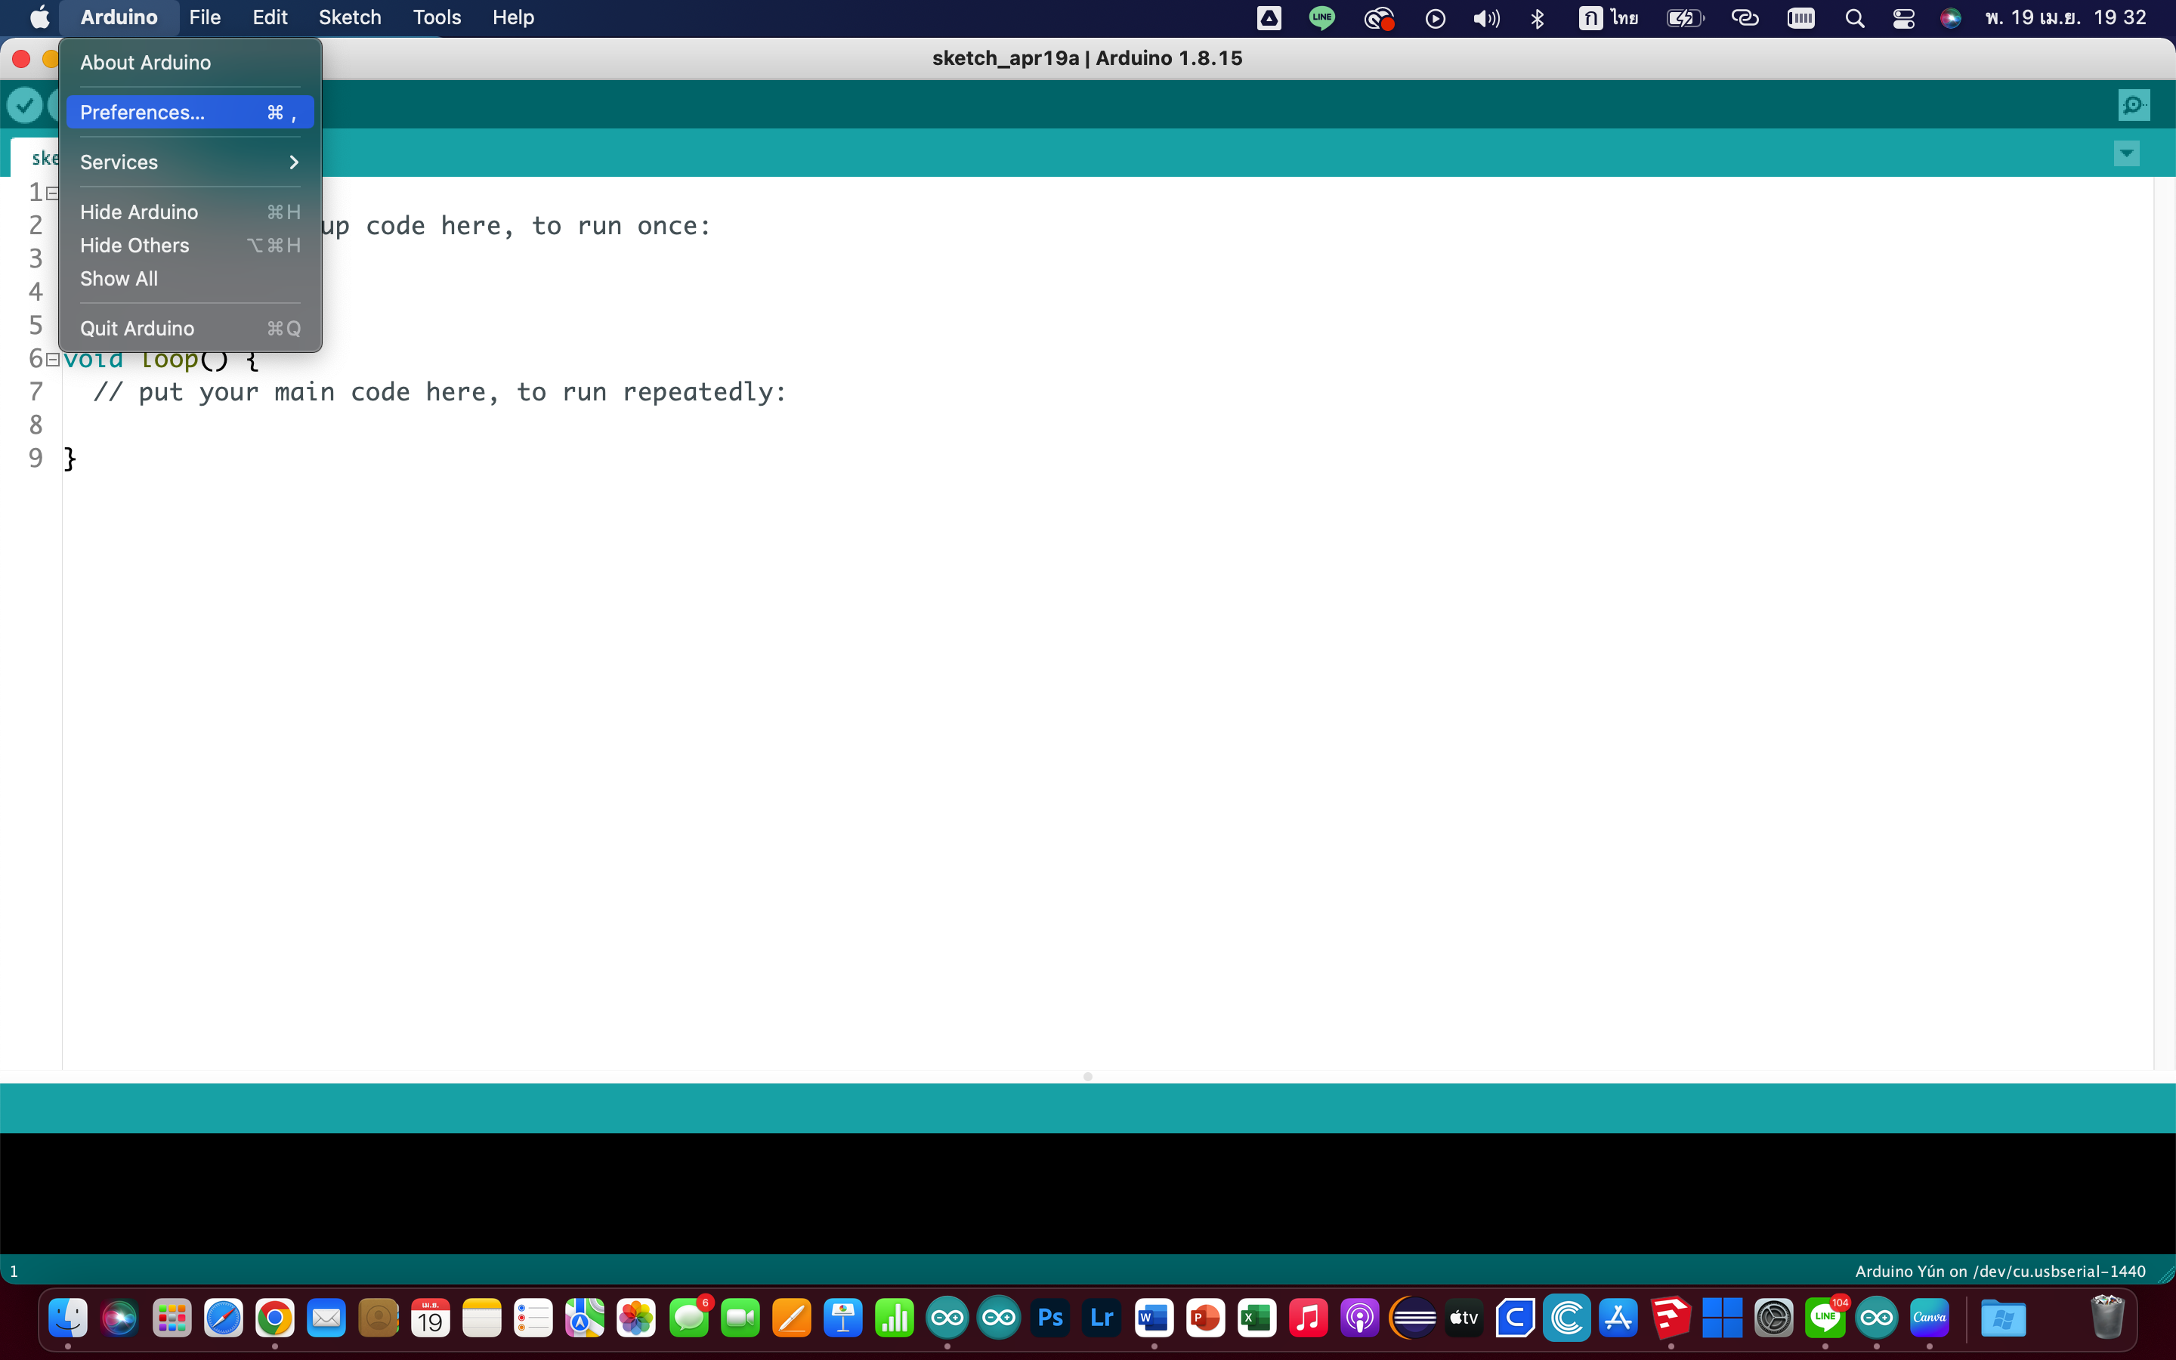Open the Help menu

[514, 17]
